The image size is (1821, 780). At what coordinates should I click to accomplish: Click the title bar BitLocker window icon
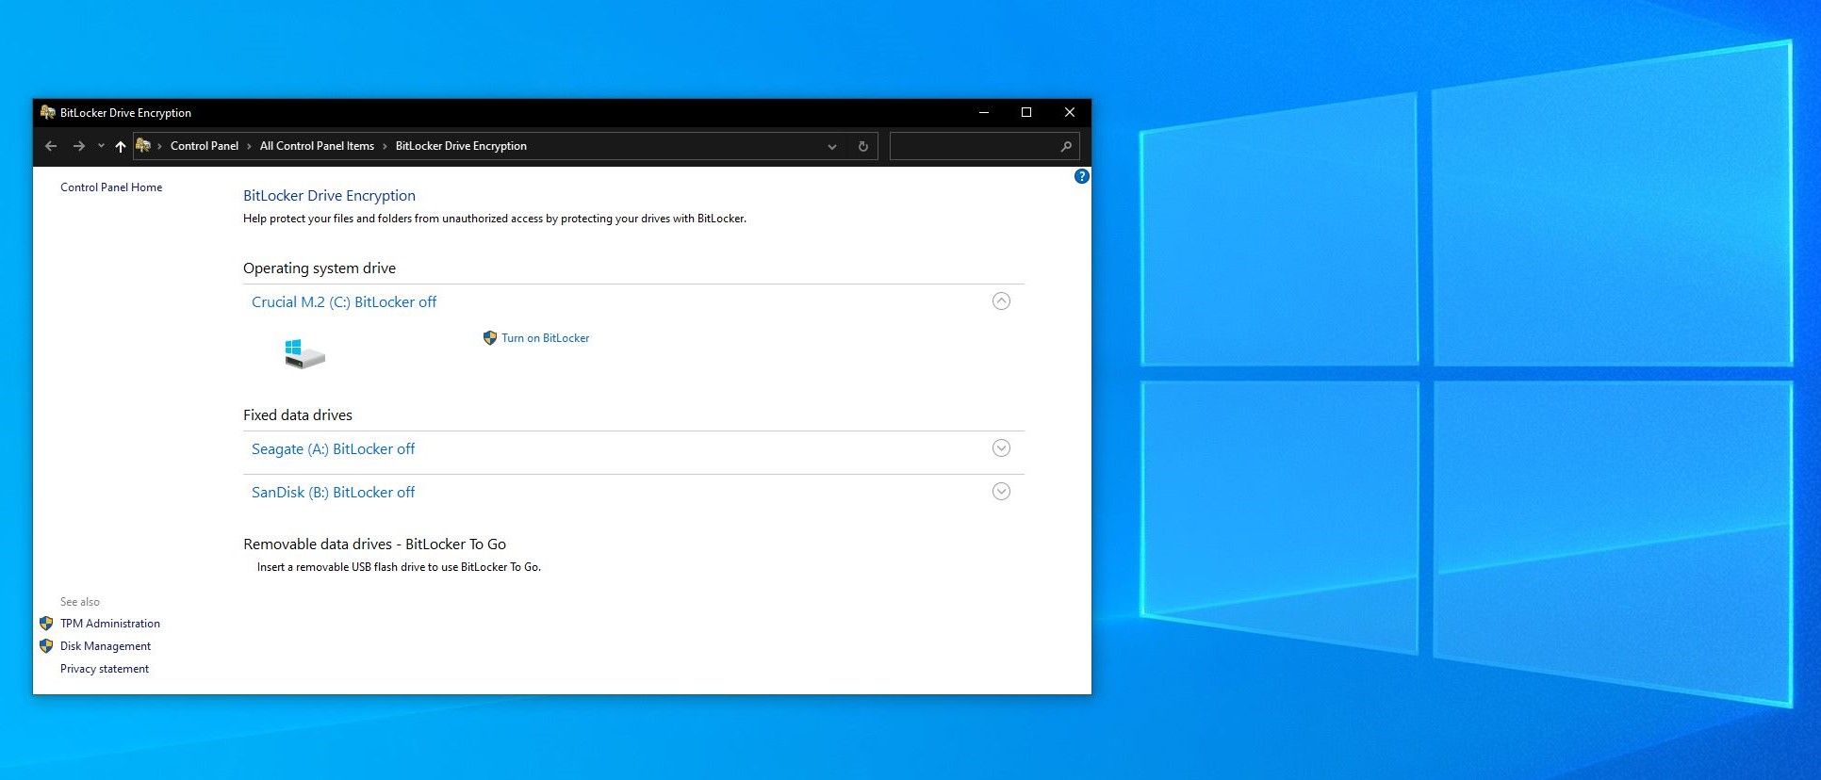(x=48, y=112)
